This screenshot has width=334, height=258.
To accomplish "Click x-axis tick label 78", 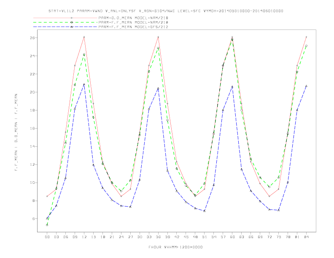I will 288,237.
